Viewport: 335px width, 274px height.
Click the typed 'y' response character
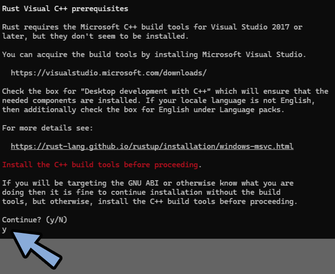click(4, 230)
